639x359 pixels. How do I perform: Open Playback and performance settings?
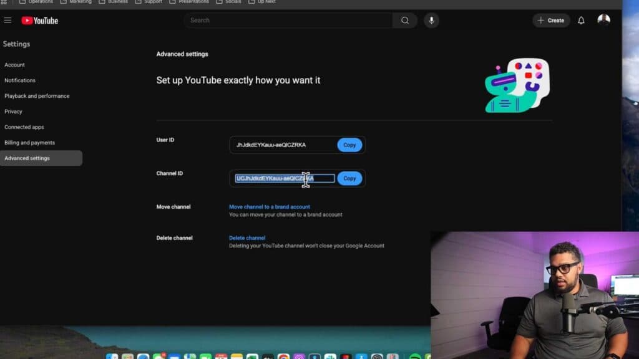click(37, 96)
